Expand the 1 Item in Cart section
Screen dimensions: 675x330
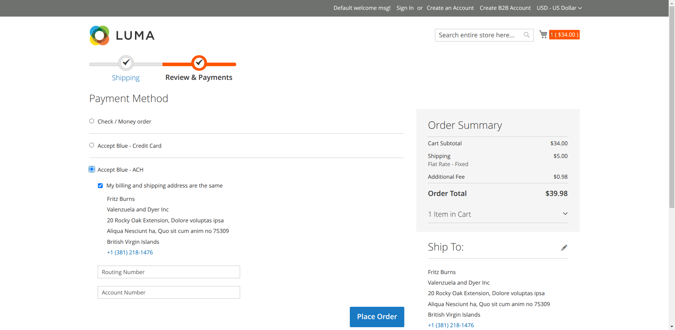click(497, 214)
